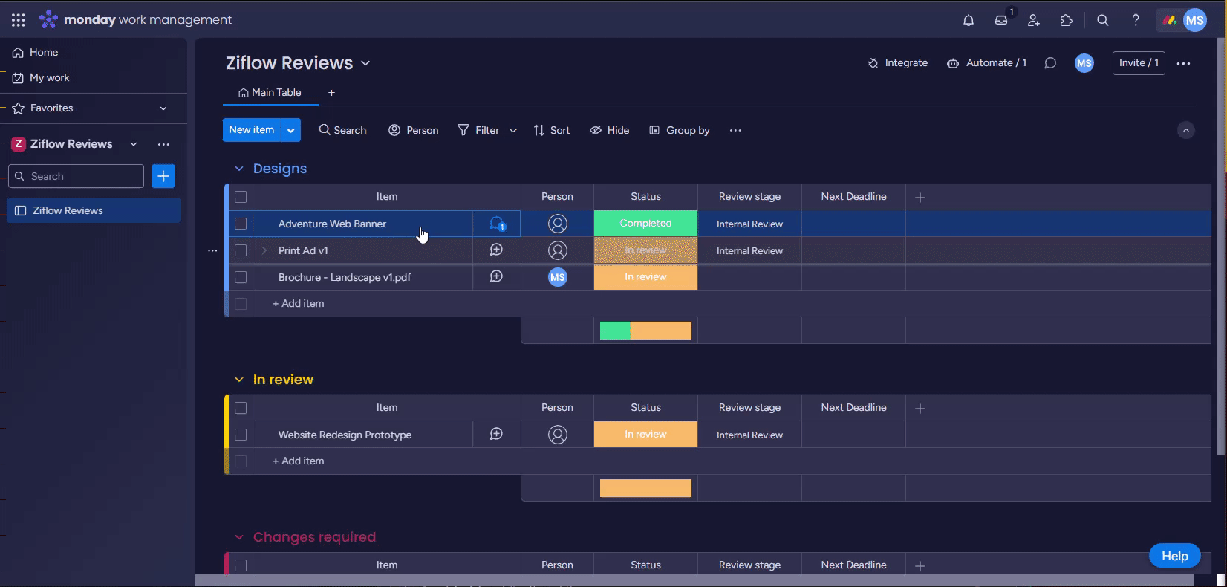The width and height of the screenshot is (1227, 587).
Task: Open the Integrate button
Action: pyautogui.click(x=897, y=63)
